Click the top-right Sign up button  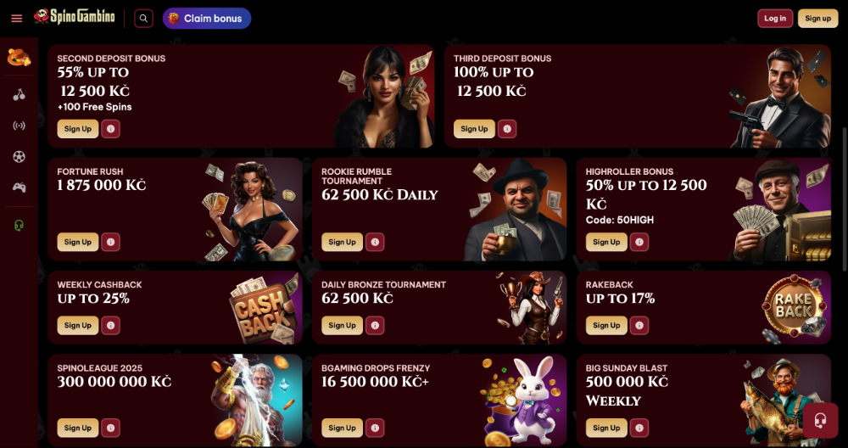coord(817,19)
